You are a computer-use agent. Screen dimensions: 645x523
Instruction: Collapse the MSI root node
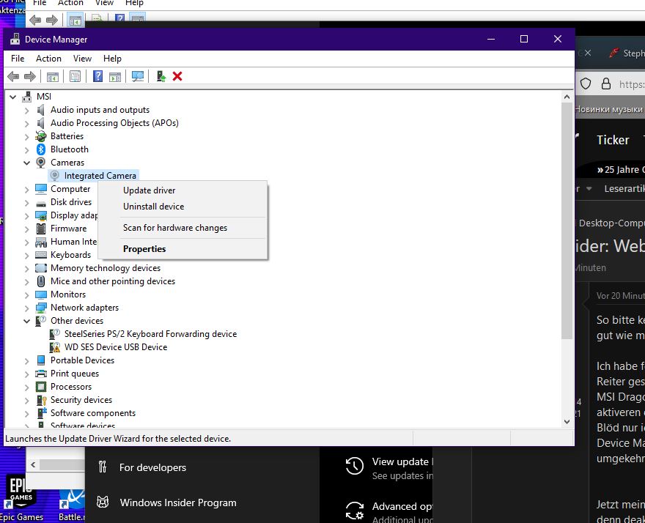pyautogui.click(x=13, y=97)
